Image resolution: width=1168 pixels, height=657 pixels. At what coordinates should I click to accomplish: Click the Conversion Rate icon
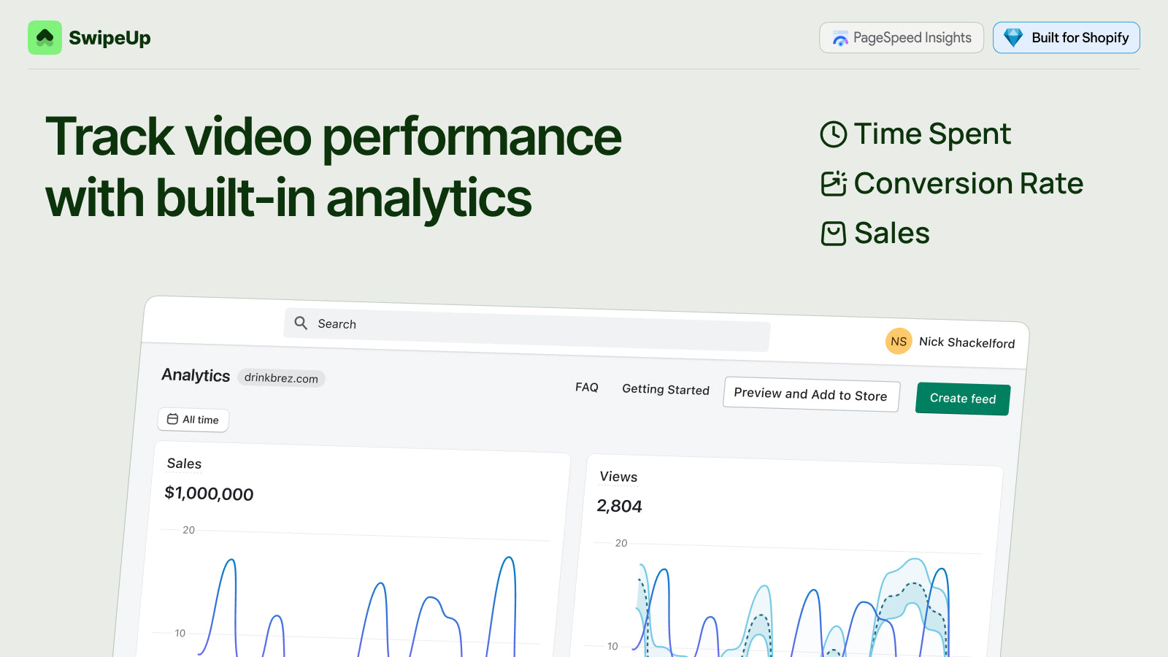834,184
